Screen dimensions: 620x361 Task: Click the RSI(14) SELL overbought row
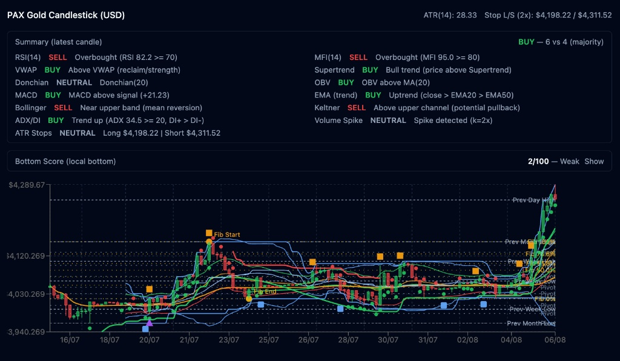[x=96, y=58]
